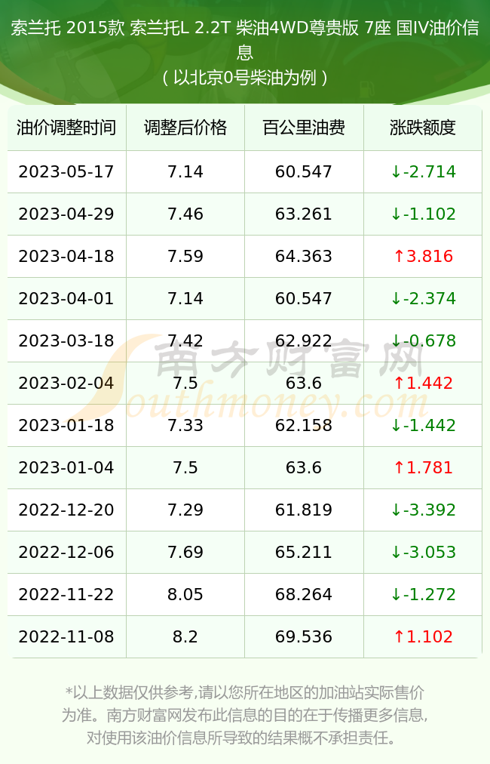490x764 pixels.
Task: Click the red up arrow value 3.816
Action: pyautogui.click(x=424, y=256)
